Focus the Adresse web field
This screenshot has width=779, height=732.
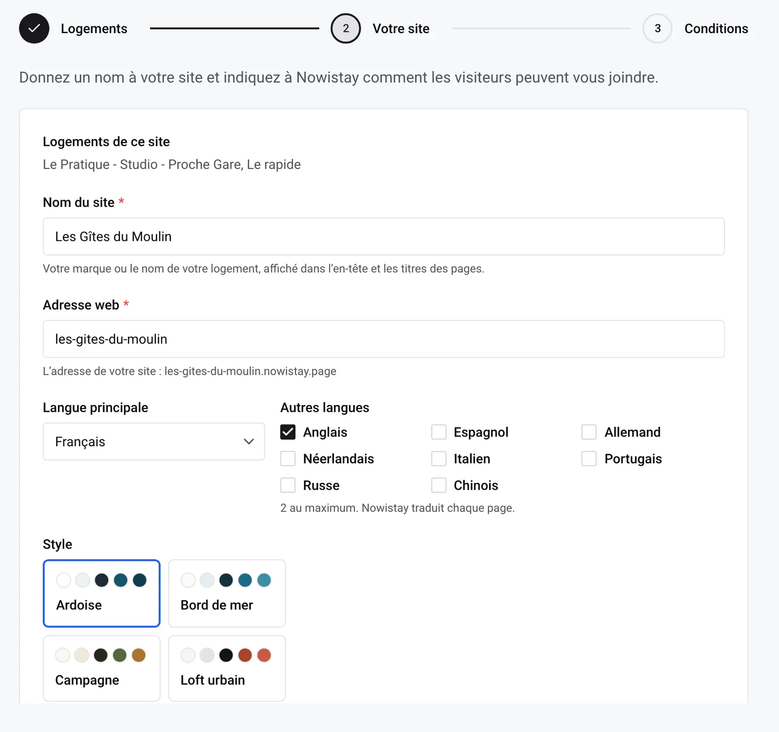pyautogui.click(x=384, y=339)
